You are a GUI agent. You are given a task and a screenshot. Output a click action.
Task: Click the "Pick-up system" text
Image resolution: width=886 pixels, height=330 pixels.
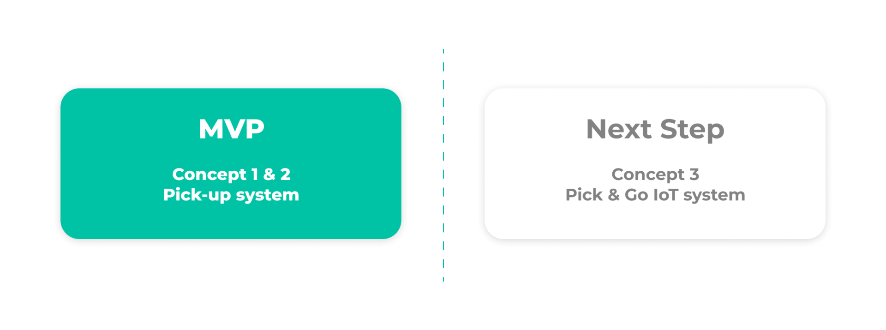click(231, 195)
